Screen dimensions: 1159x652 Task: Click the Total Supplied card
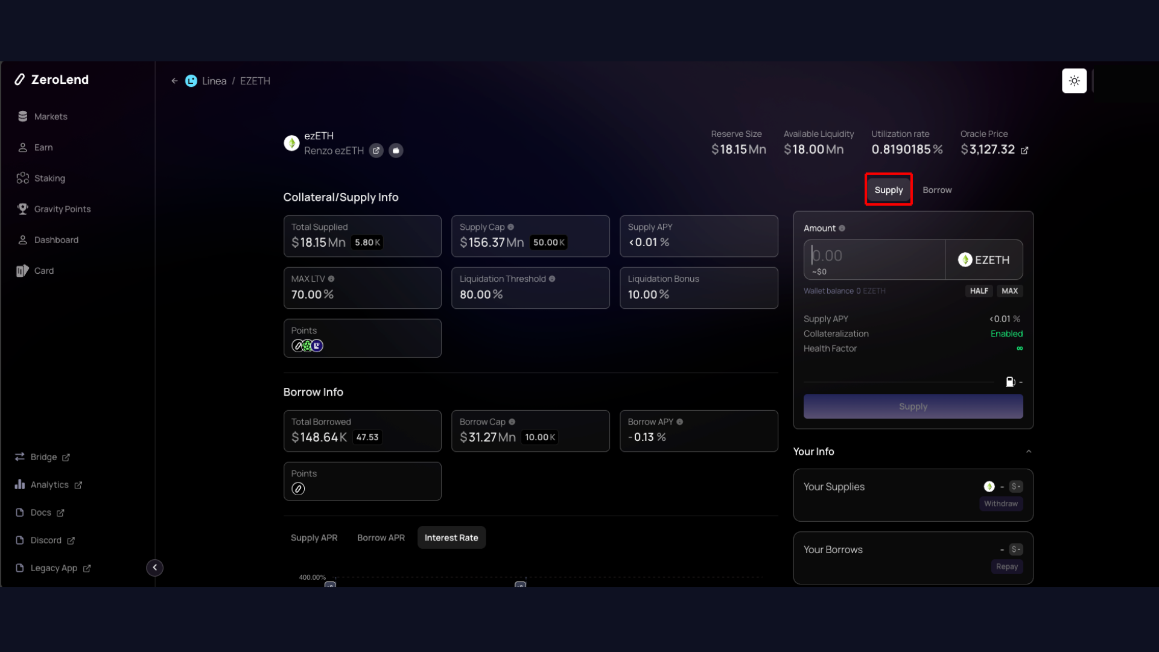(x=362, y=236)
